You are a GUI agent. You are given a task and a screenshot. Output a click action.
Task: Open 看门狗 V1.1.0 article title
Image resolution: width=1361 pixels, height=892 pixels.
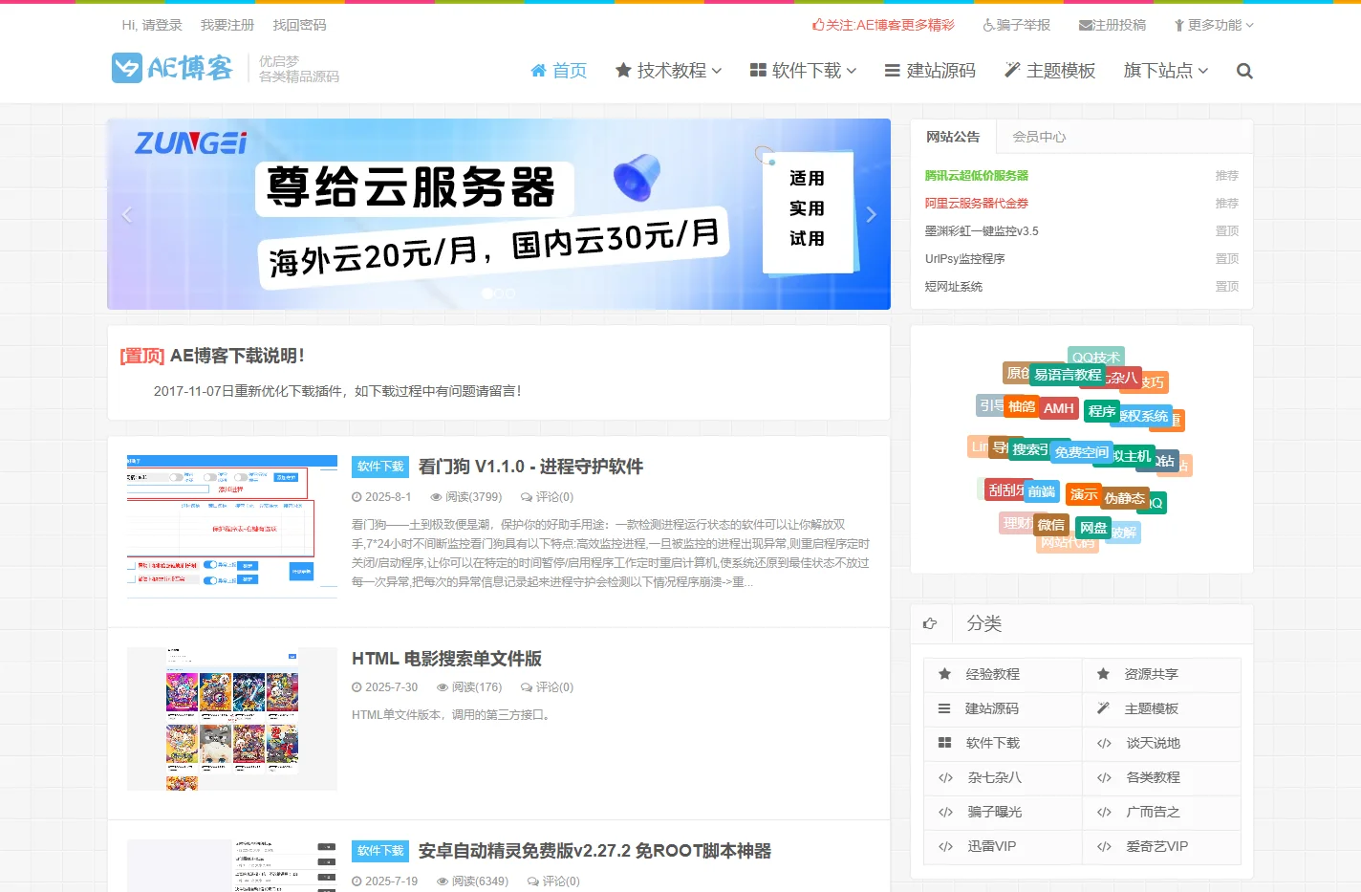530,467
